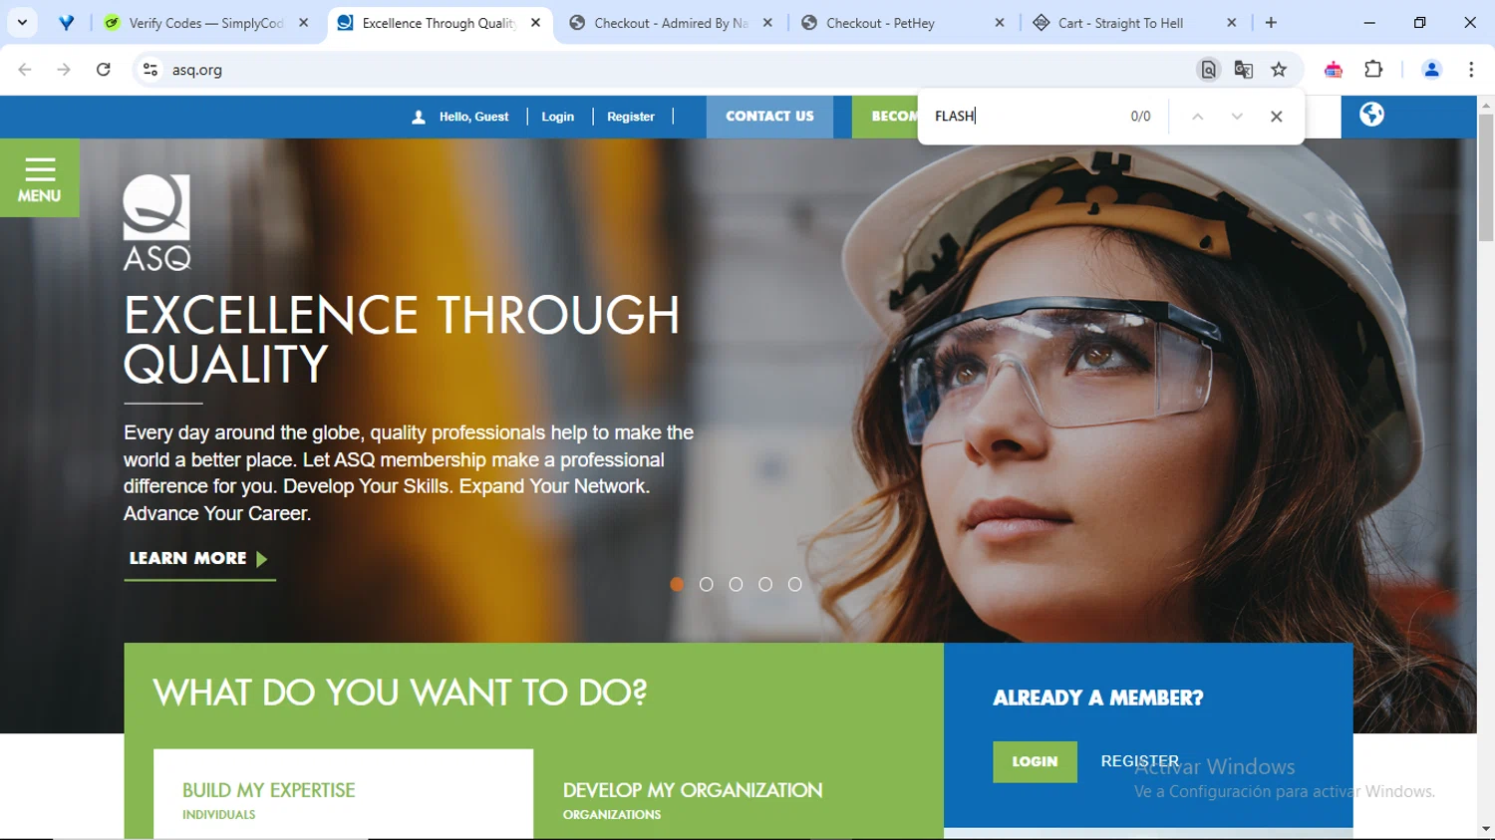Viewport: 1495px width, 840px height.
Task: Click the Already a Member heading
Action: (1097, 699)
